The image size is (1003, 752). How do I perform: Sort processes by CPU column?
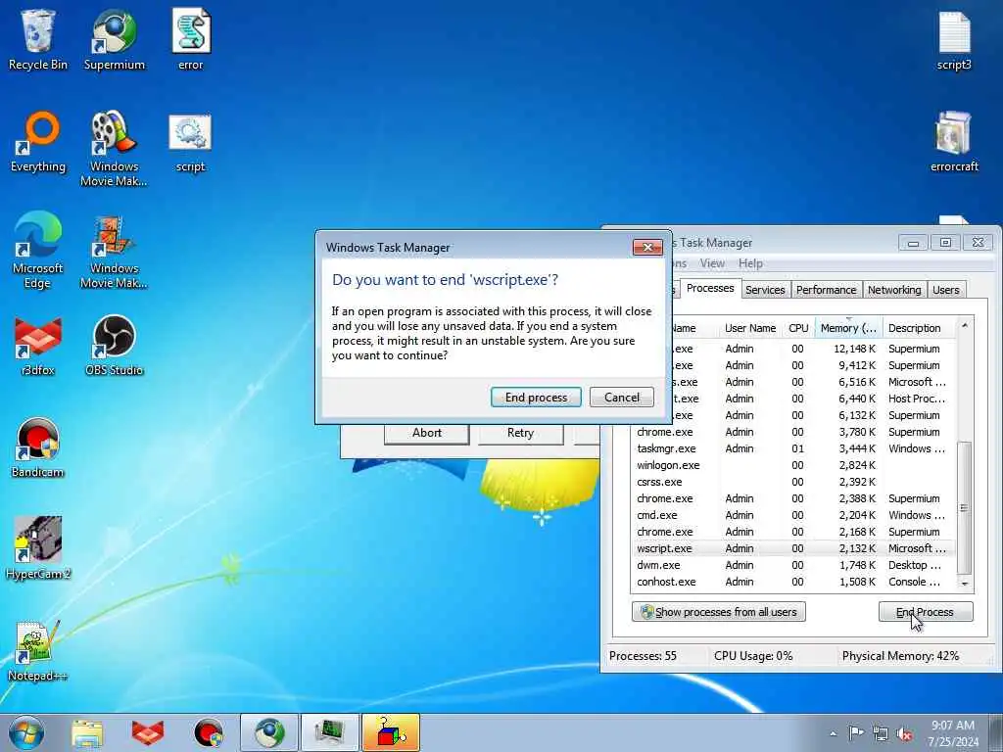coord(798,328)
